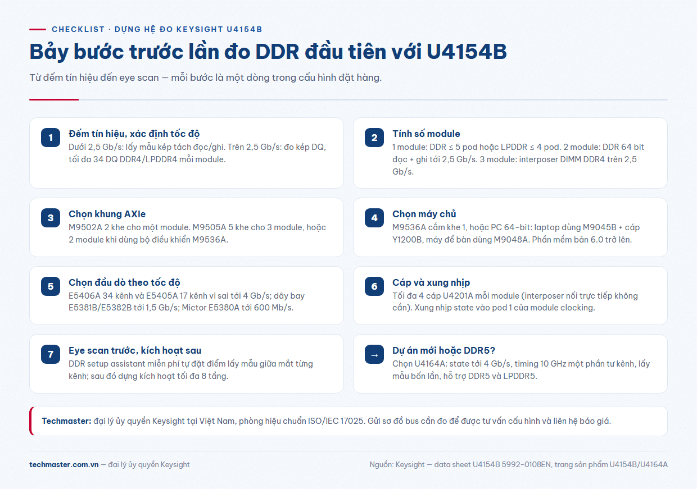Viewport: 697px width, 489px height.
Task: Click the arrow badge beside 'Dự án mới hoặc DDR5?'
Action: (374, 354)
